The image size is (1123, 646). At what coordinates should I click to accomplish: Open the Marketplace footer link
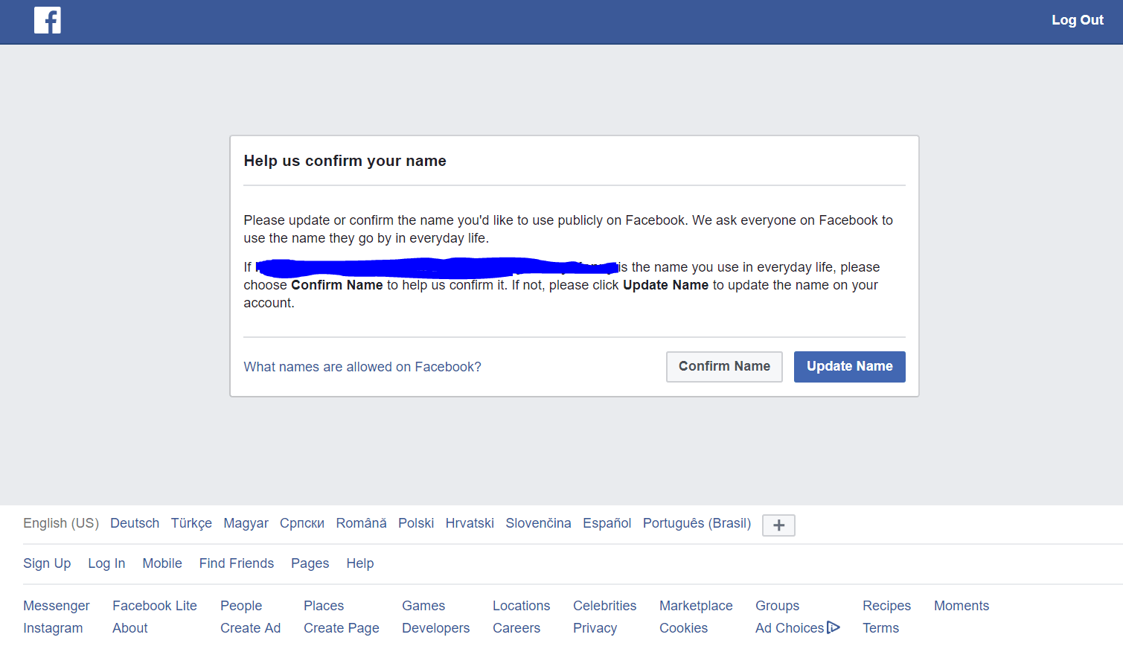click(x=695, y=605)
